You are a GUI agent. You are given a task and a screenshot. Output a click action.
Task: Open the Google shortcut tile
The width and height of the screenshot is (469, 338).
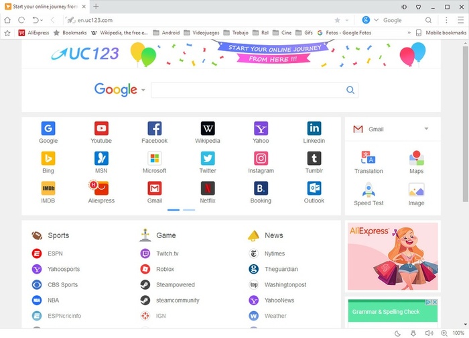(x=48, y=132)
